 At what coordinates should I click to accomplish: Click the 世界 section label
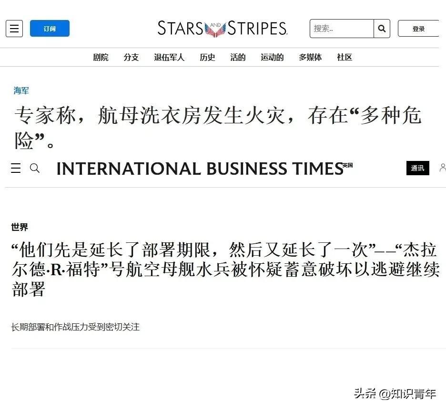(x=20, y=227)
